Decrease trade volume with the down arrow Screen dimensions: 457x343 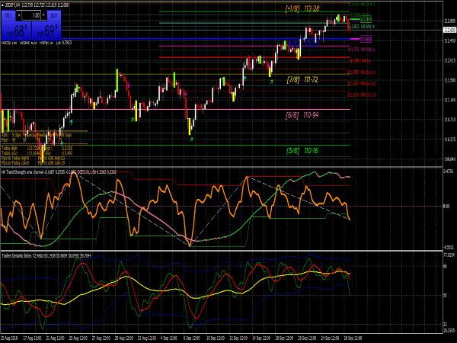pyautogui.click(x=19, y=15)
